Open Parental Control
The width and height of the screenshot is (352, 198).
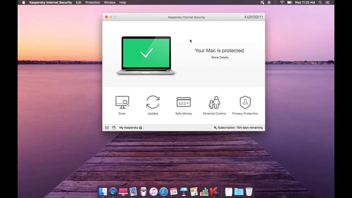click(215, 105)
